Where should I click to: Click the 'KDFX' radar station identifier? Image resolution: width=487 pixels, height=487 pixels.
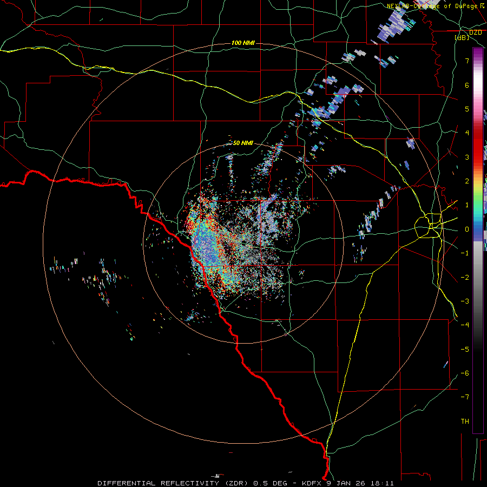coord(312,483)
